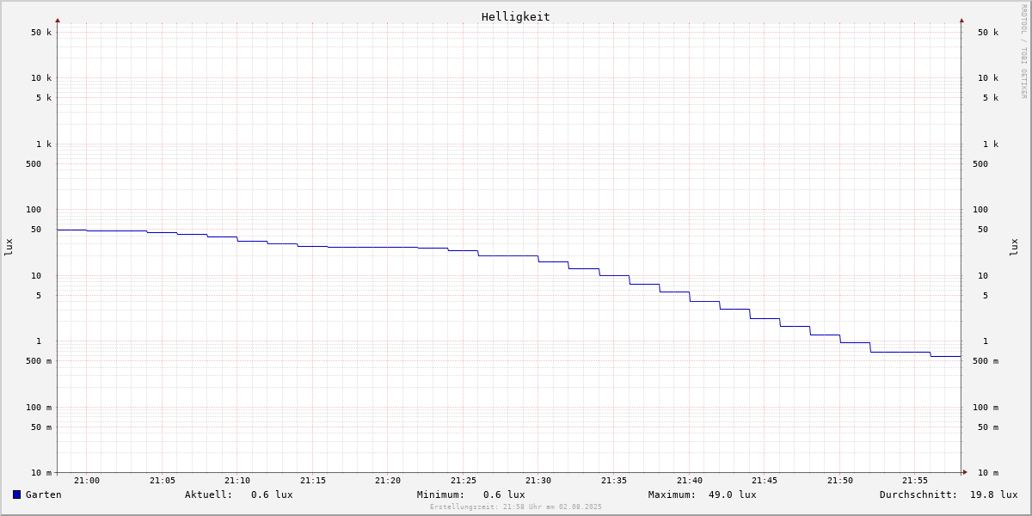Image resolution: width=1032 pixels, height=516 pixels.
Task: Click the 21:35 time axis label
Action: (614, 481)
